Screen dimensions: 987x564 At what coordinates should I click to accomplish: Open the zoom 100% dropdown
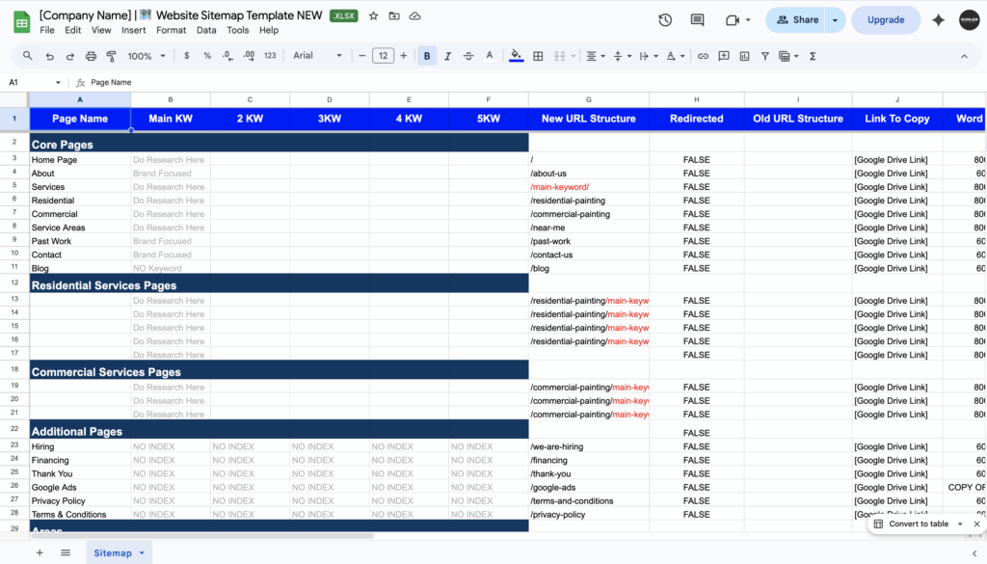pos(146,56)
